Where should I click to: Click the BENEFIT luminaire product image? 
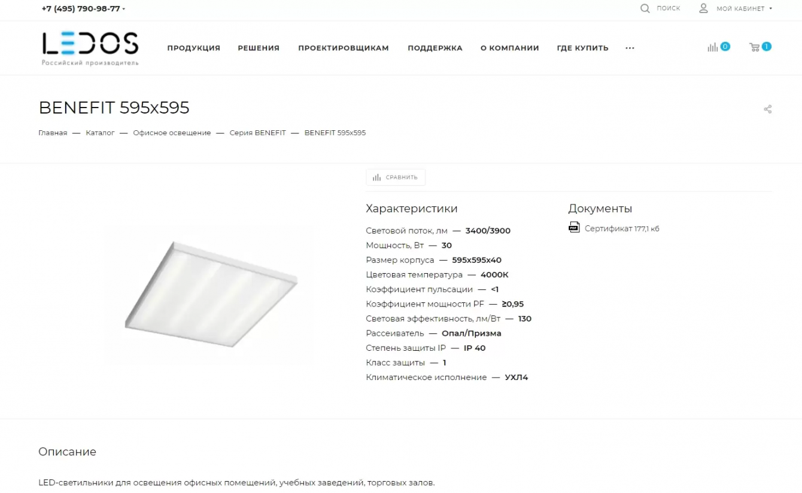211,294
